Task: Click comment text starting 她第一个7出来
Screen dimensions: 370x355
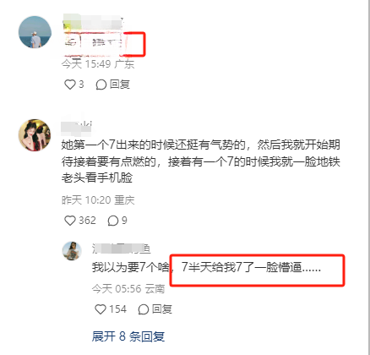Action: tap(201, 161)
